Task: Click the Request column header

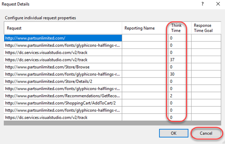Action: tap(63, 28)
